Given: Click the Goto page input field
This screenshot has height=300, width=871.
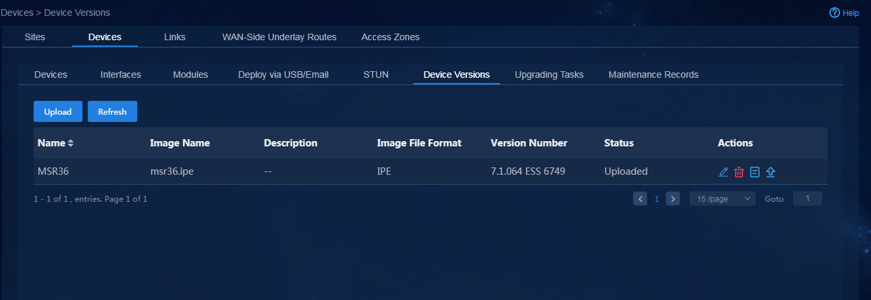Looking at the screenshot, I should pos(808,198).
